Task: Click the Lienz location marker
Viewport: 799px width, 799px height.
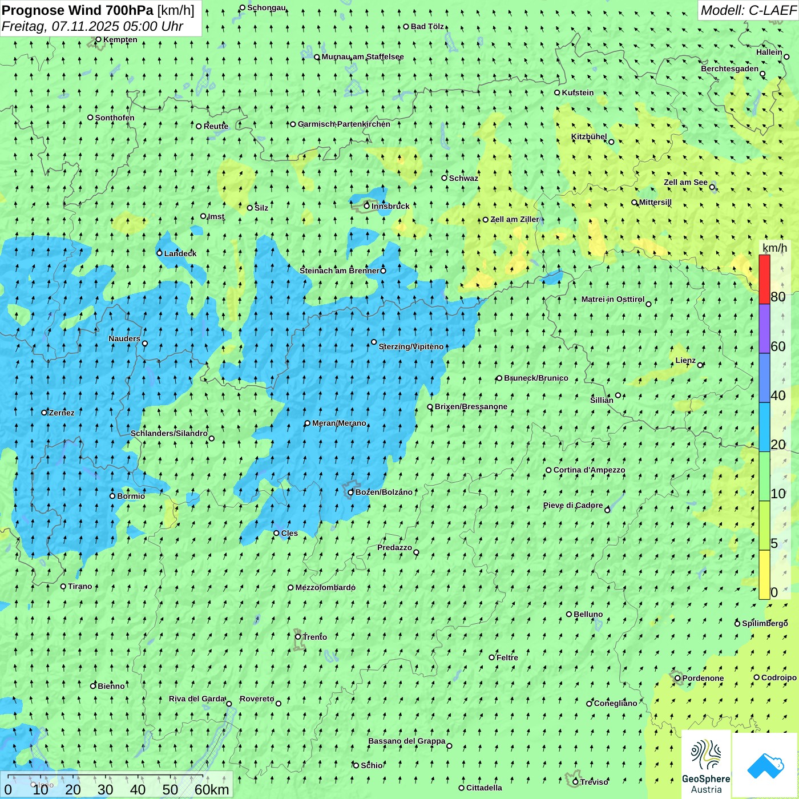Action: click(700, 365)
